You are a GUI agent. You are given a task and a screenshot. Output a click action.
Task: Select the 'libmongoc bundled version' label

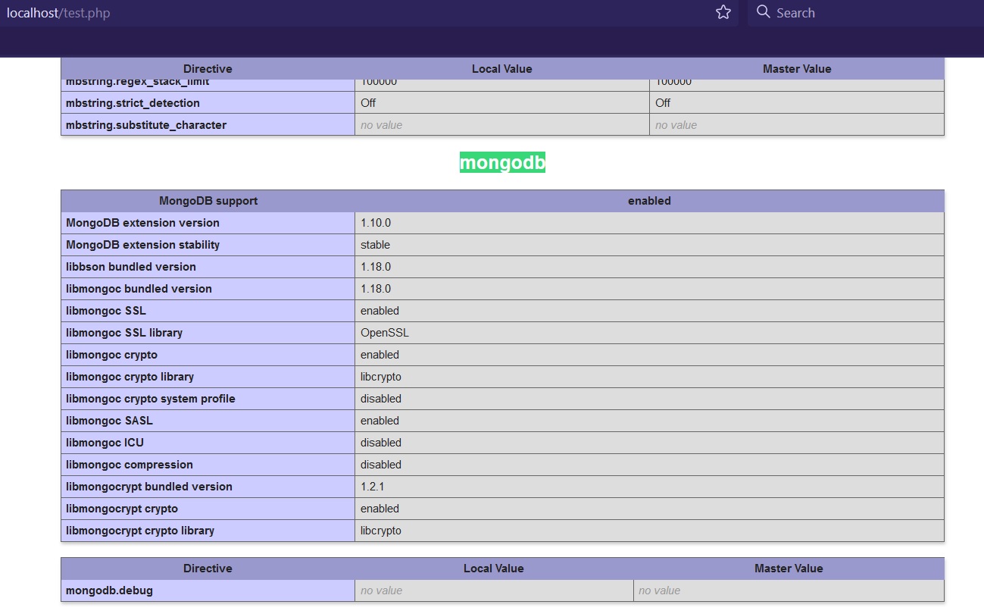(139, 289)
